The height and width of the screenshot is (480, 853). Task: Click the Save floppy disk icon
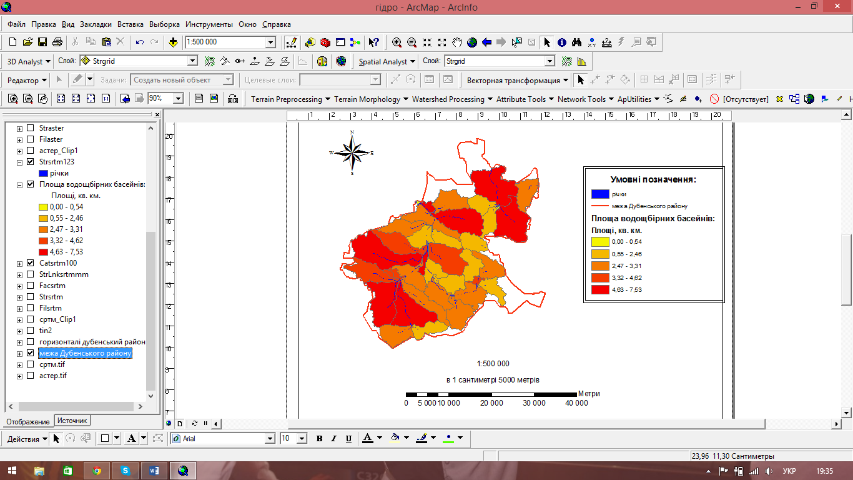[x=42, y=42]
